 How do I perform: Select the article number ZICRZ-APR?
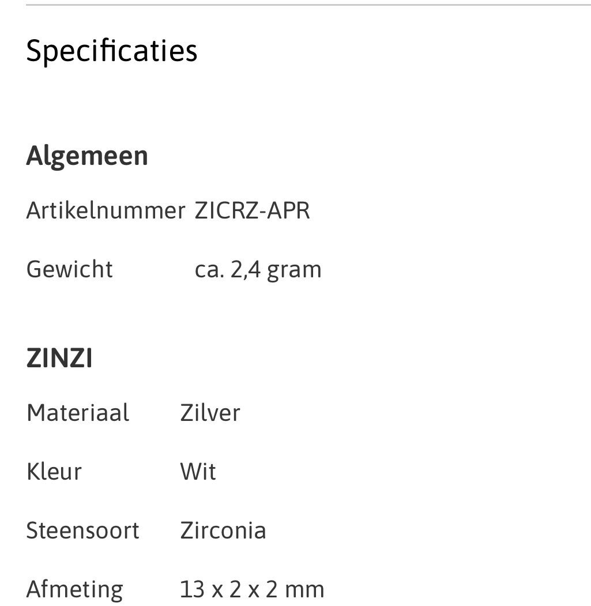253,211
